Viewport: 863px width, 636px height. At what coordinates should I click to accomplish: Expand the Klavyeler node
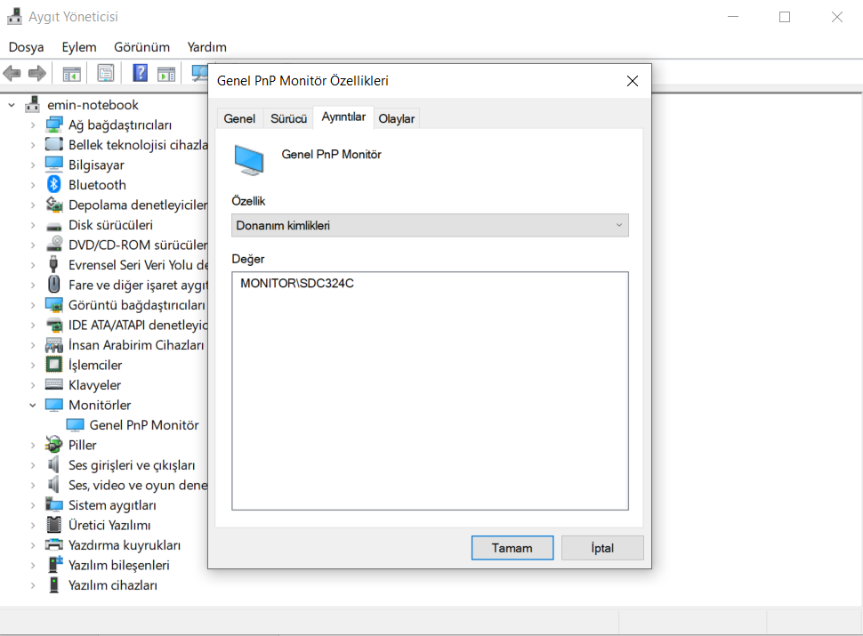(32, 385)
